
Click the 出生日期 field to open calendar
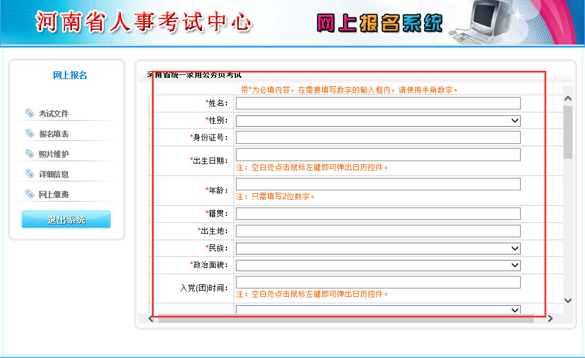(x=378, y=155)
